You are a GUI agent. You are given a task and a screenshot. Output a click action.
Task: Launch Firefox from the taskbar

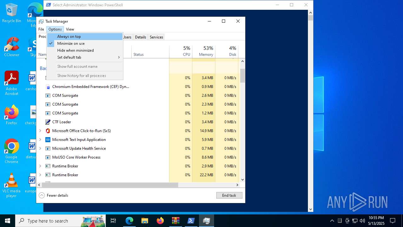[160, 221]
